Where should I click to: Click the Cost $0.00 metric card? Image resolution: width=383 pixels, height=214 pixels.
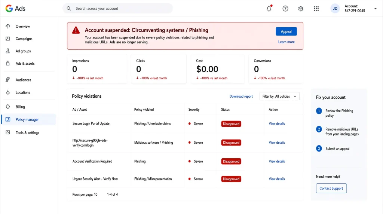pyautogui.click(x=217, y=69)
